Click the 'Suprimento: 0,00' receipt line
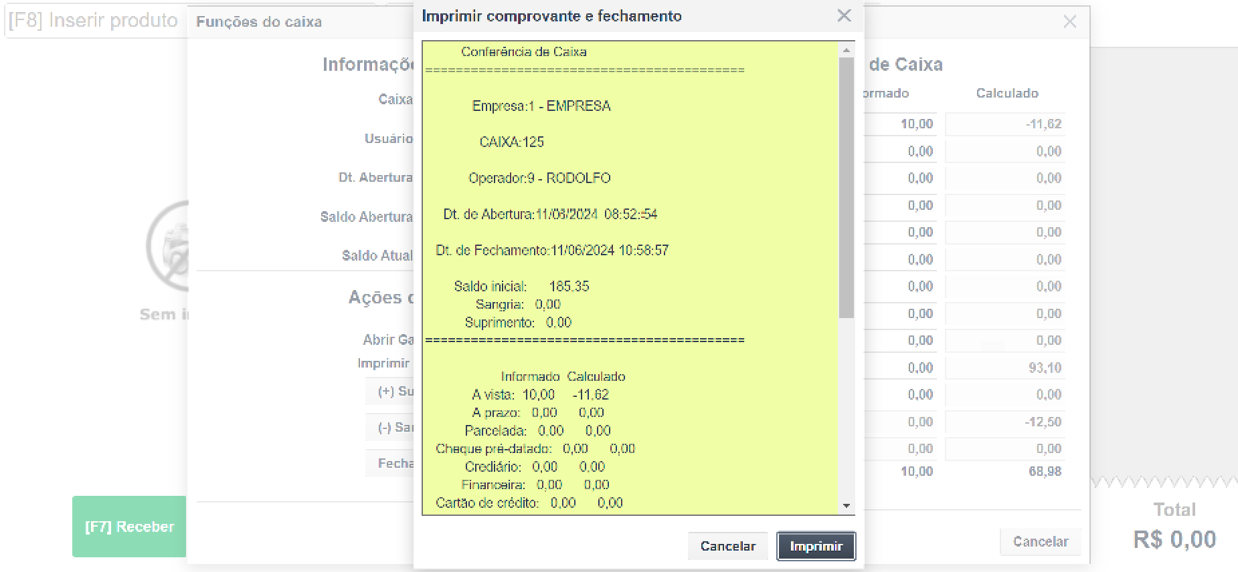 [x=518, y=322]
